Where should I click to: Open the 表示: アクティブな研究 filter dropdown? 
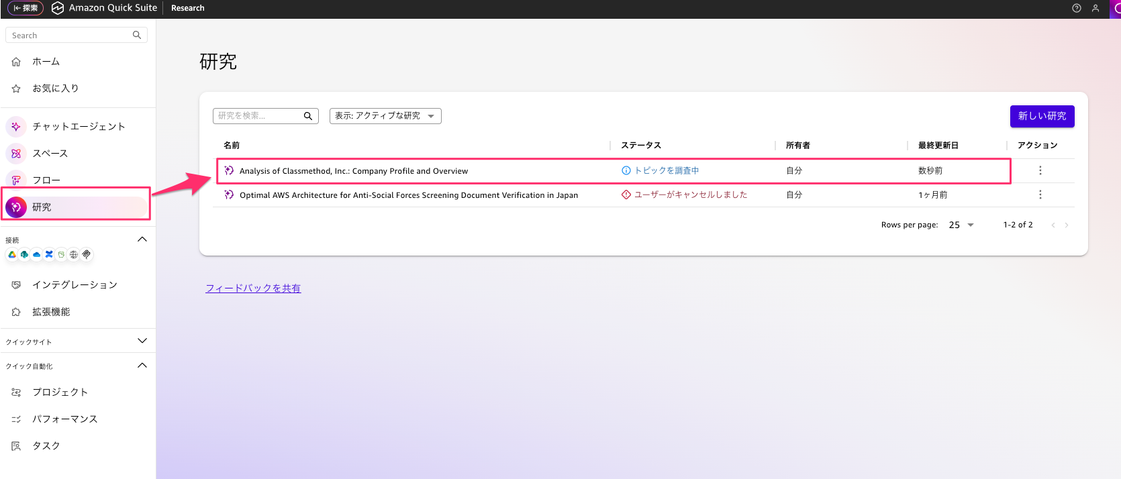[x=385, y=116]
